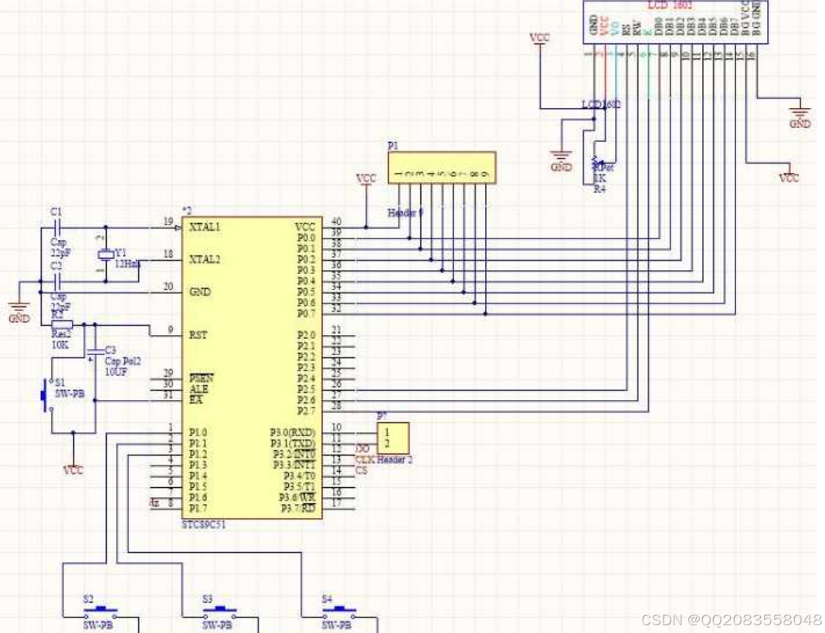Click the P3.1(TXD) pin label
This screenshot has width=825, height=633.
(293, 444)
